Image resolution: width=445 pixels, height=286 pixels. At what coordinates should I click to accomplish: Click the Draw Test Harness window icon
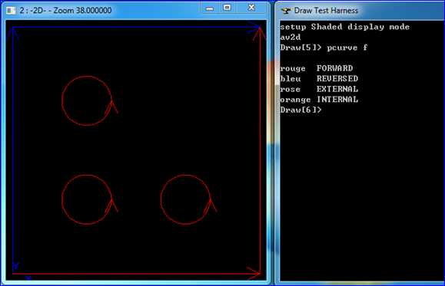point(285,11)
